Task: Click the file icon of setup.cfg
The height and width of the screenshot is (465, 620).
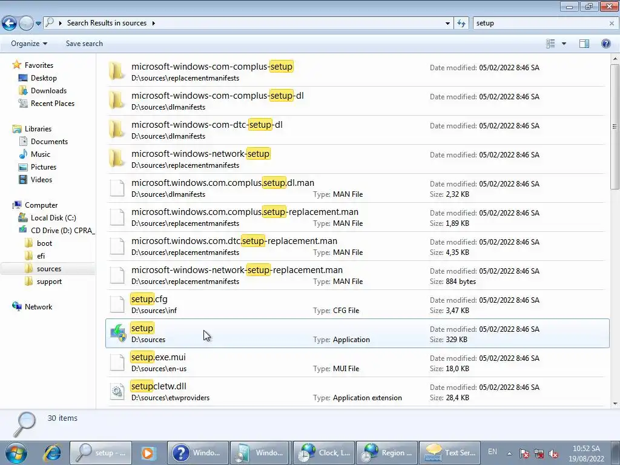Action: (117, 304)
